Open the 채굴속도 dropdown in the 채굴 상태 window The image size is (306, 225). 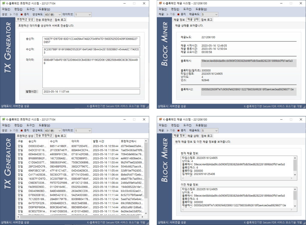tap(210, 14)
